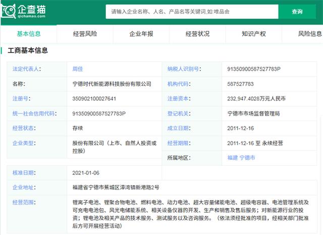Select company type 股份有限公司 text
Image resolution: width=323 pixels, height=235 pixels.
[x=115, y=147]
